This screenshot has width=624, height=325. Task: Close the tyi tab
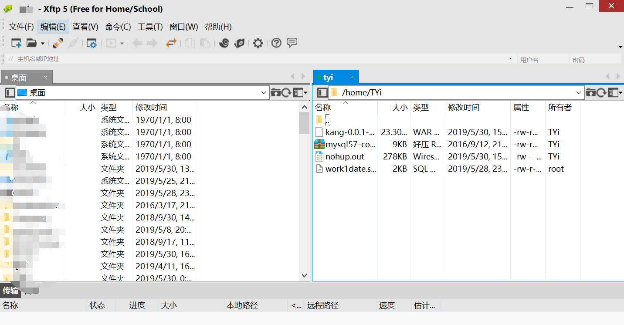point(352,78)
